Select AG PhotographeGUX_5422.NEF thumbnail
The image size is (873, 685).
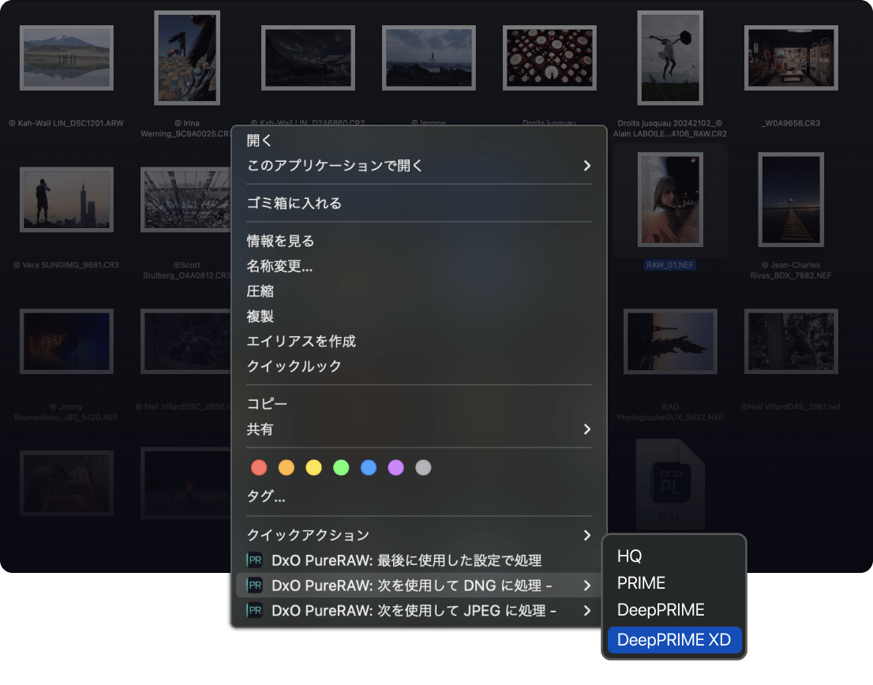[670, 342]
